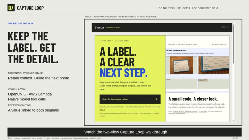Open the Jonathan Schilling / Wikimedia Commons credit link
Viewport: 249px width, 140px height.
185,111
